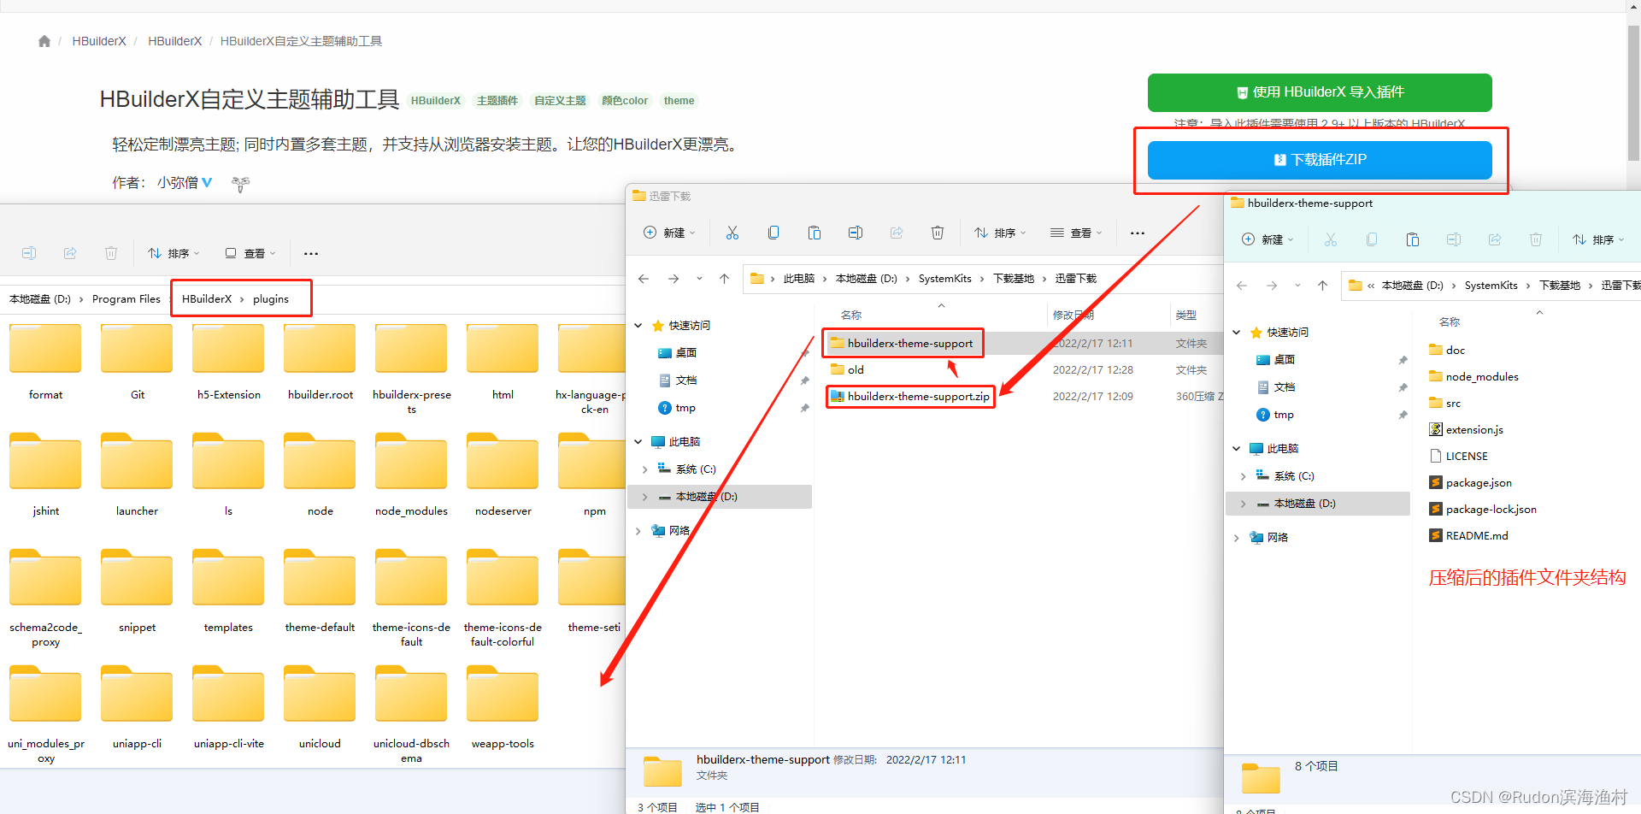Click the Paste icon in 迅雷下载 window
Image resolution: width=1641 pixels, height=814 pixels.
point(815,233)
